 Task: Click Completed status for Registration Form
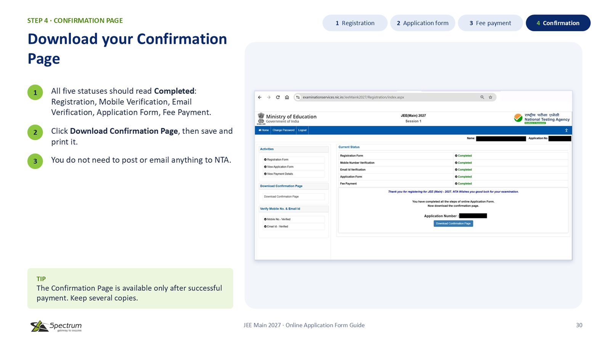click(463, 156)
